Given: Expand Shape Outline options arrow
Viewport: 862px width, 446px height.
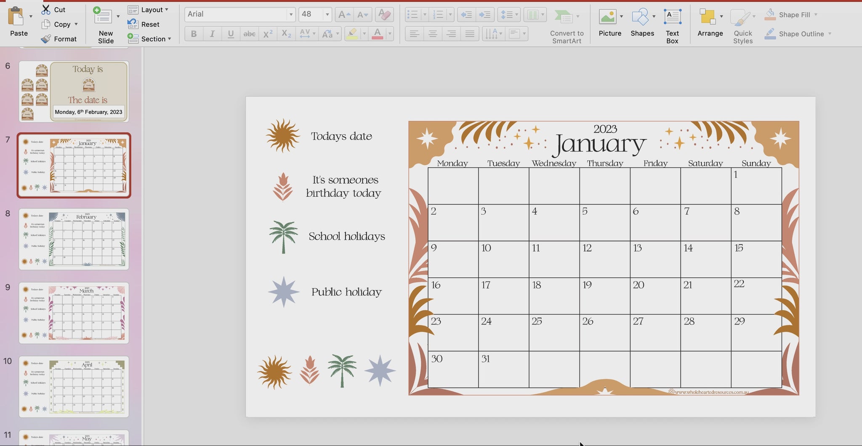Looking at the screenshot, I should (x=830, y=34).
